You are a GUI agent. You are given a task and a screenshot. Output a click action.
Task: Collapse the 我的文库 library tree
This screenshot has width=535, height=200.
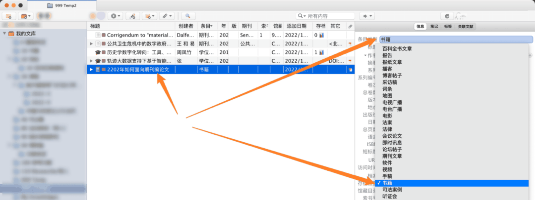click(x=4, y=34)
